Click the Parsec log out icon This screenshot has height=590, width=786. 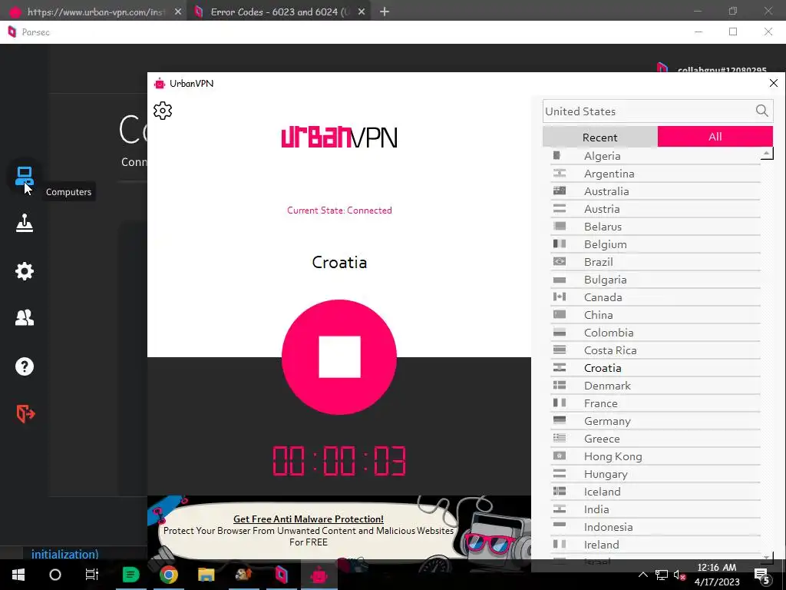25,413
